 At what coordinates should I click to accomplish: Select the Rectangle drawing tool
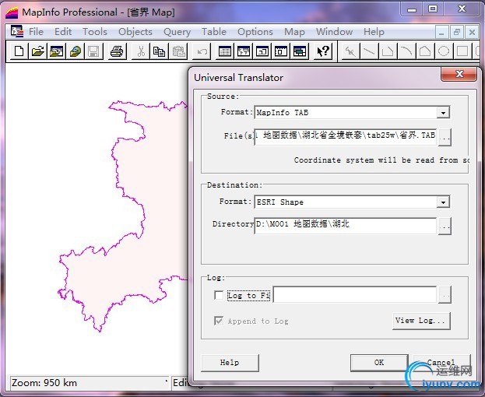[462, 51]
